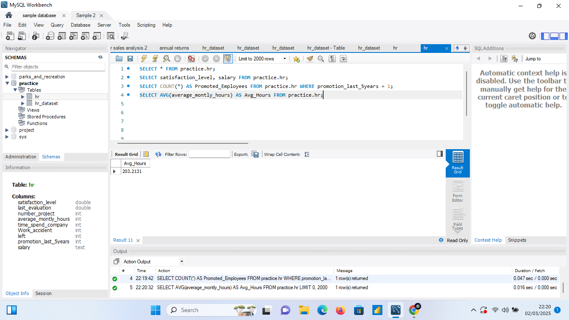Screen dimensions: 569x320
Task: Save the script with floppy icon
Action: (x=130, y=59)
